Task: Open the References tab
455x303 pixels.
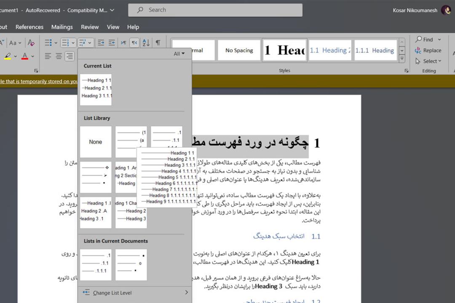Action: [x=29, y=27]
